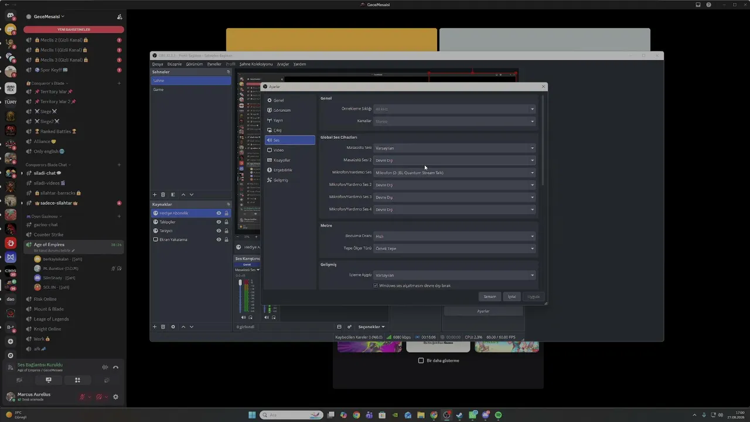Toggle Discord microphone mute
This screenshot has height=422, width=750.
[83, 397]
